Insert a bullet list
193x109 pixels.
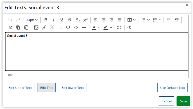pos(143,20)
